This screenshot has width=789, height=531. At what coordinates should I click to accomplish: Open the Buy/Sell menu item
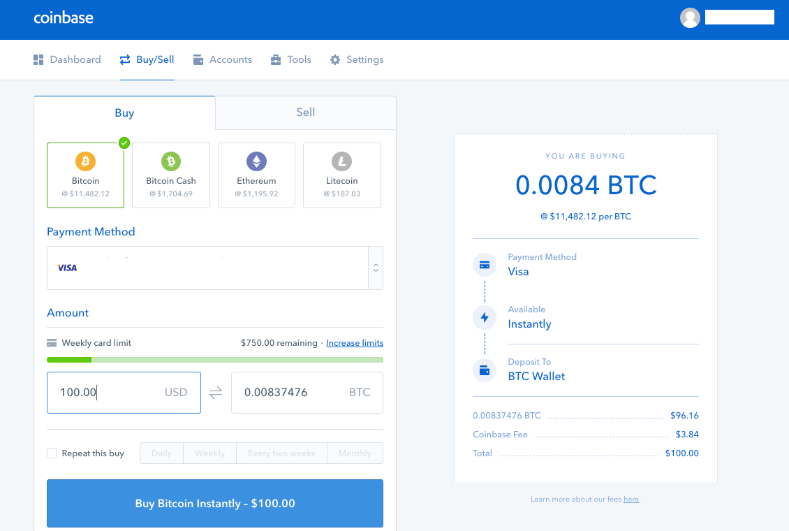point(147,60)
